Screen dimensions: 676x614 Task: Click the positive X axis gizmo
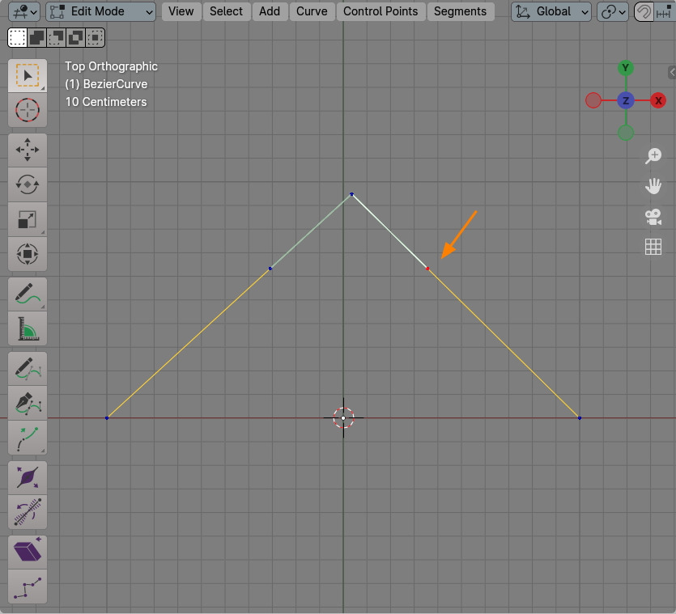point(658,100)
